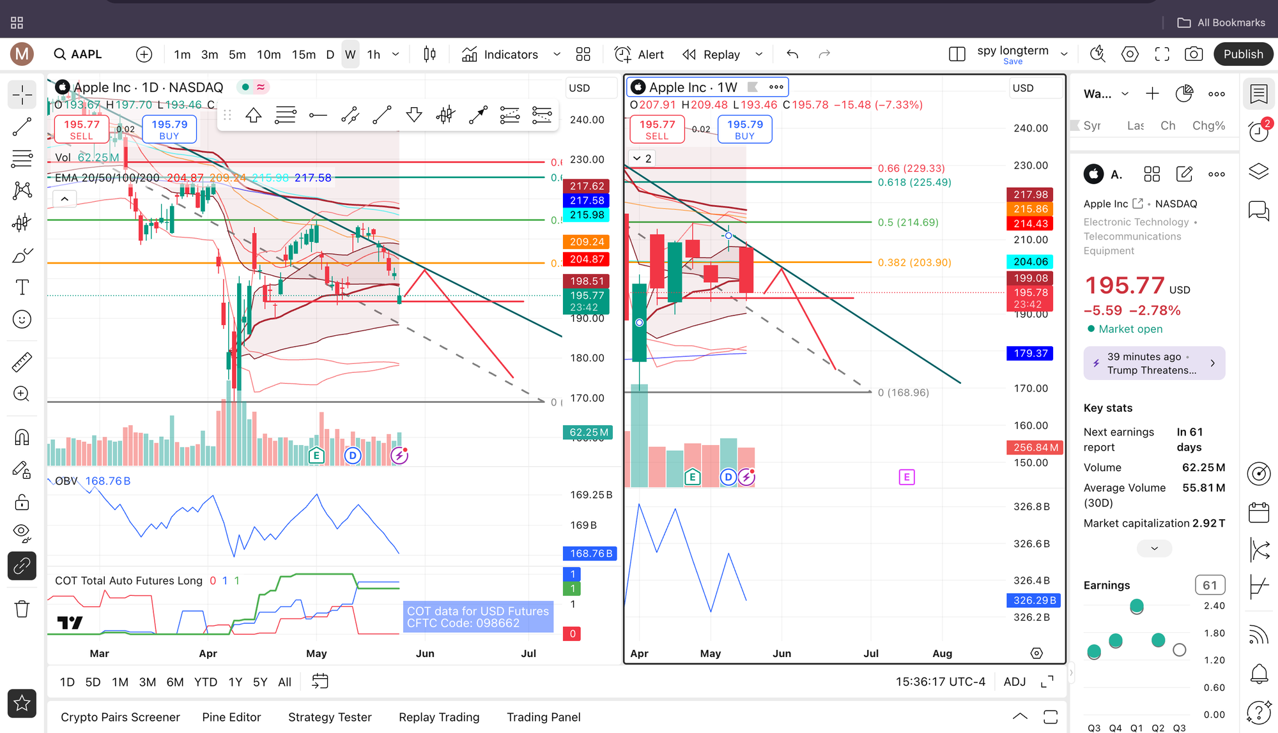The width and height of the screenshot is (1278, 733).
Task: Take a chart snapshot with camera
Action: click(1194, 54)
